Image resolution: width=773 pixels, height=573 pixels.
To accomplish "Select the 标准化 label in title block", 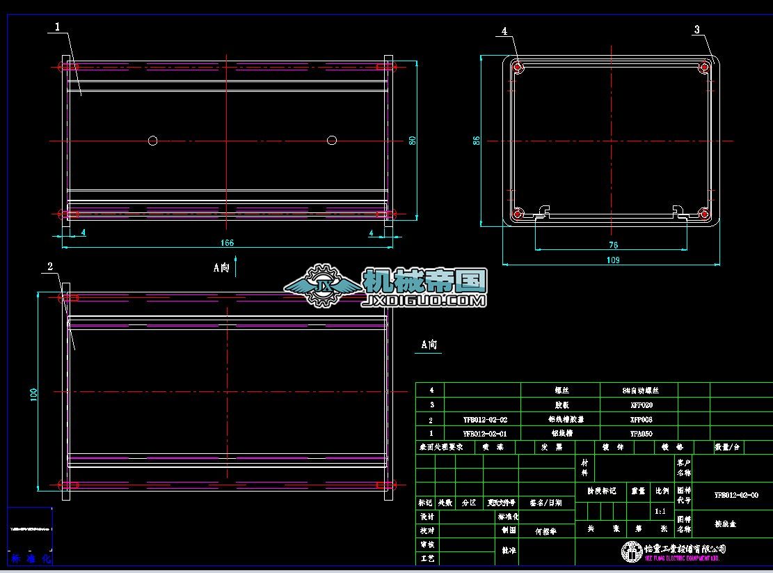I will click(509, 517).
